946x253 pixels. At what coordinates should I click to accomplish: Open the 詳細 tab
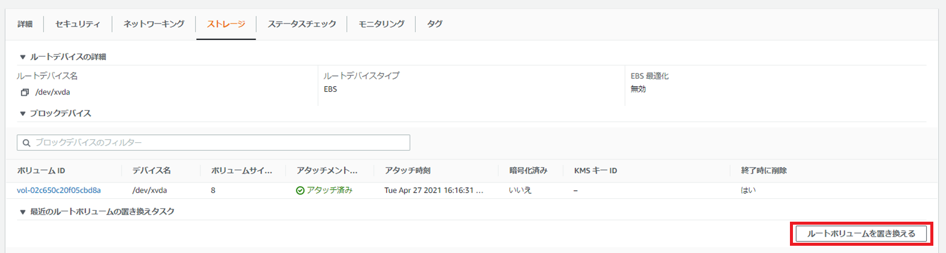25,24
